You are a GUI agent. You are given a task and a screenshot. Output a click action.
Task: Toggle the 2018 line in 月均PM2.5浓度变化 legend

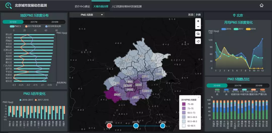tap(251, 29)
